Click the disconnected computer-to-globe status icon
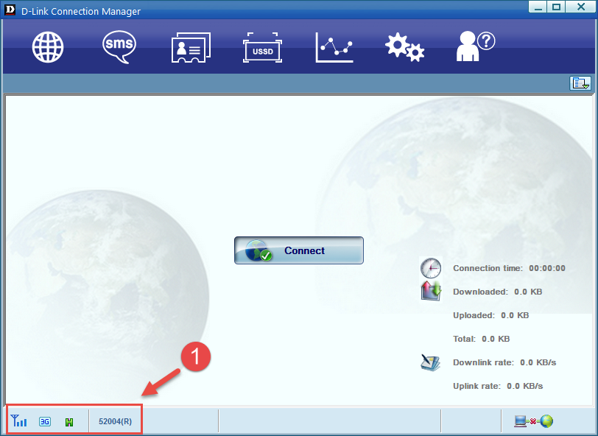This screenshot has width=598, height=436. pyautogui.click(x=533, y=421)
